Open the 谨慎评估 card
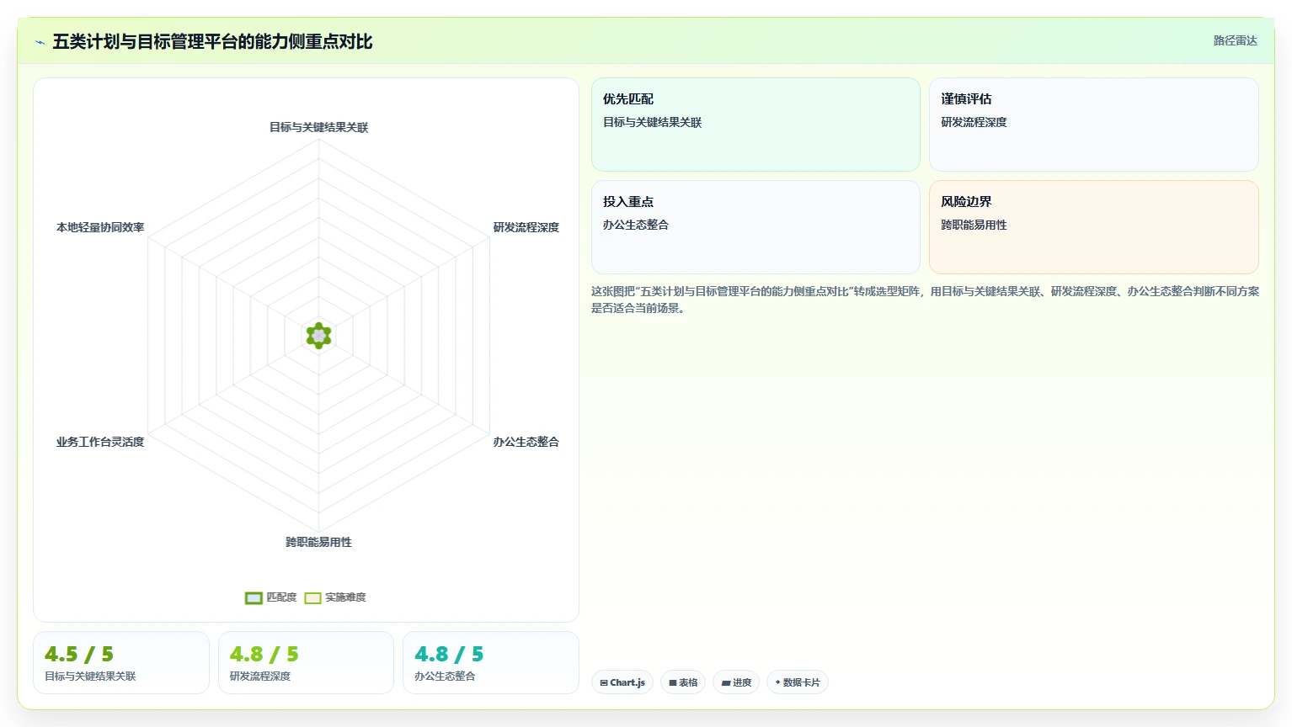This screenshot has height=727, width=1292. pos(1093,125)
